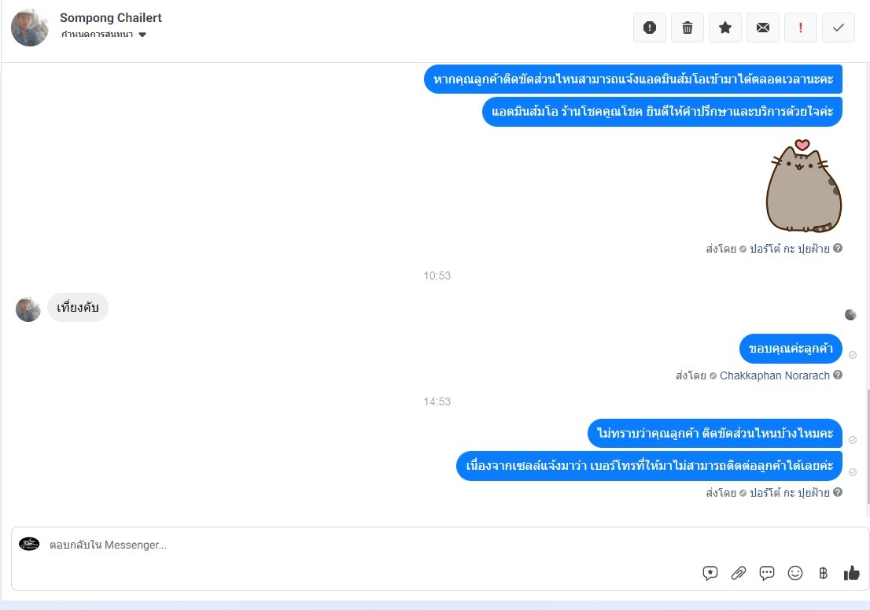Click the Pusheen cat sticker
This screenshot has height=610, width=870.
click(803, 186)
